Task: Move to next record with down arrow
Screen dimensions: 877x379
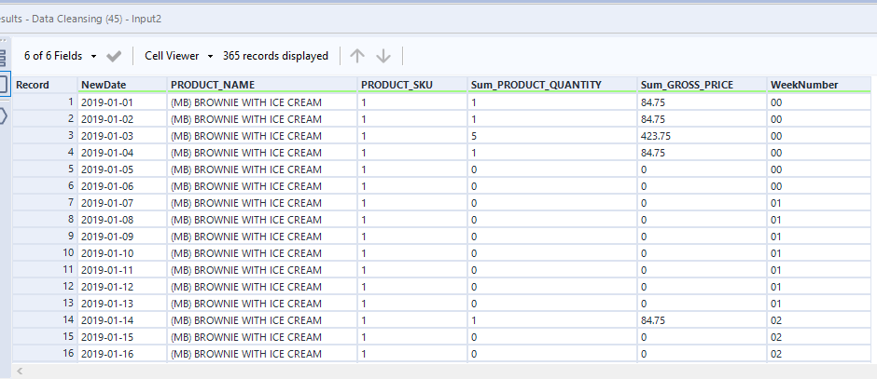Action: point(383,56)
